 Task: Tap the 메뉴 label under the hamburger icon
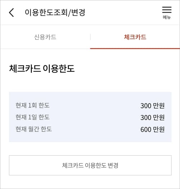pyautogui.click(x=167, y=17)
